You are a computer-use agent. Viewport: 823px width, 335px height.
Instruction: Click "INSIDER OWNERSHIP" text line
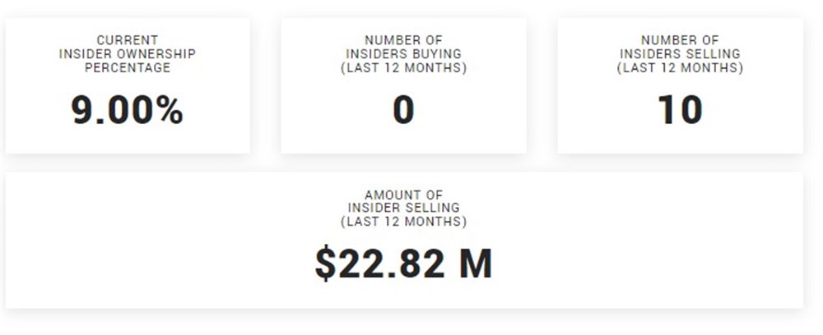pyautogui.click(x=127, y=54)
